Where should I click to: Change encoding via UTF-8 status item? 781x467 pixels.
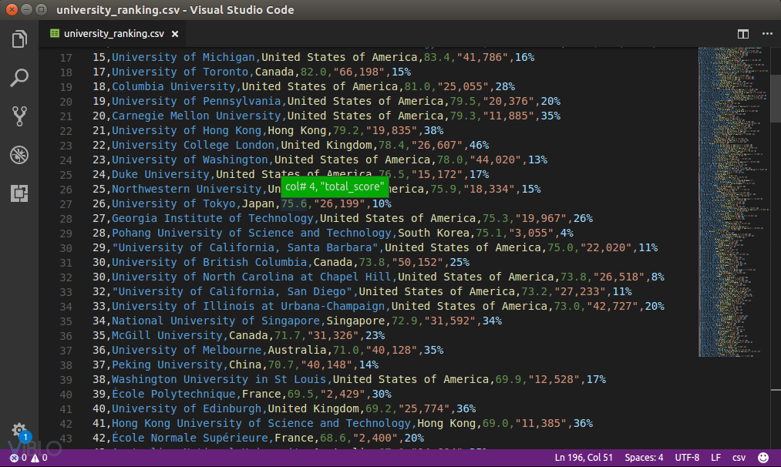coord(687,458)
